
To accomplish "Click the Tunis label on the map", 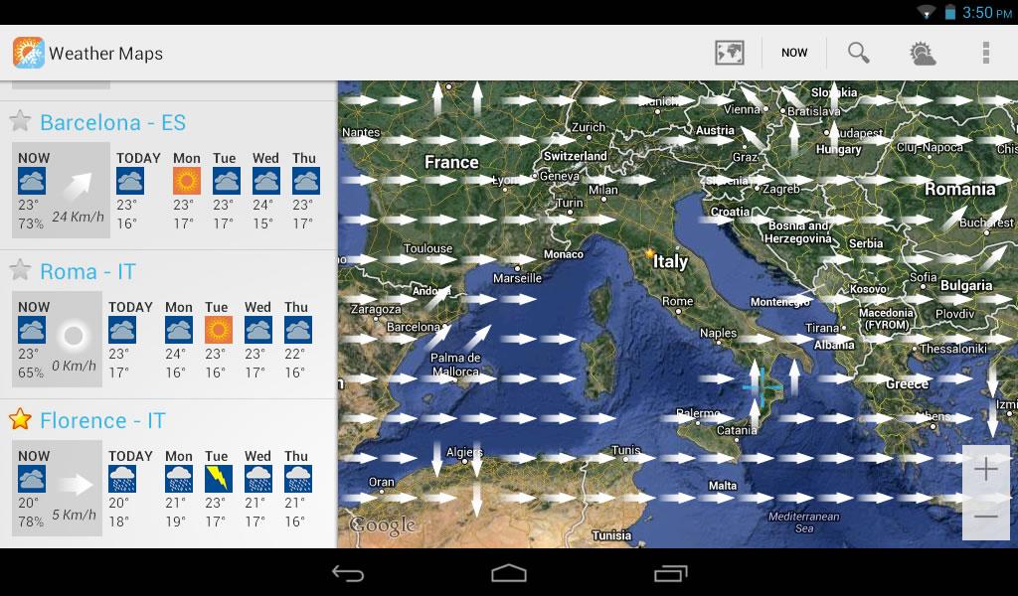I will point(626,450).
